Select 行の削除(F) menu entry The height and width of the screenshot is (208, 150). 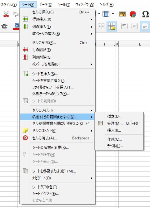tap(57, 50)
